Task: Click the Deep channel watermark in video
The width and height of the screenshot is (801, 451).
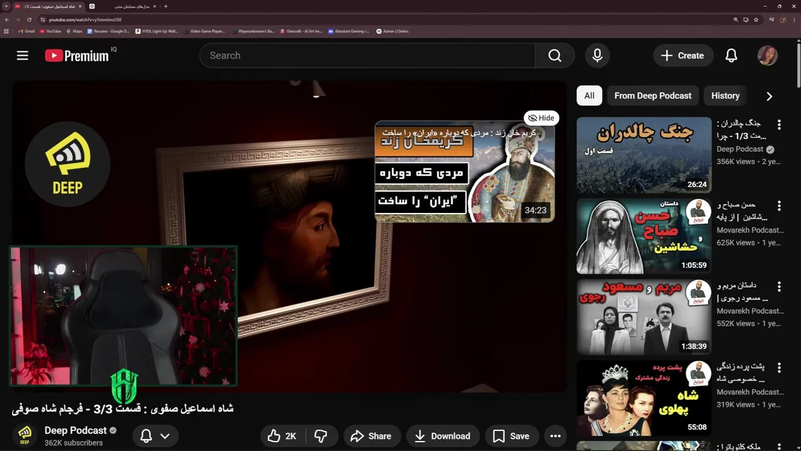Action: click(x=68, y=164)
